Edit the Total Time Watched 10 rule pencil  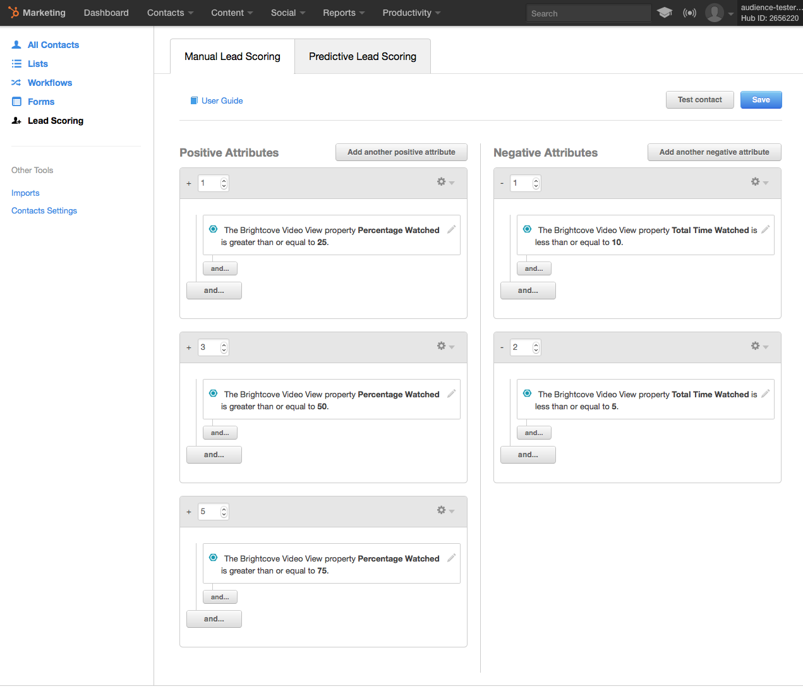click(765, 229)
